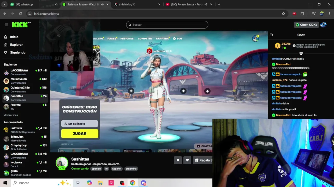Click the Regala S gift subscription button

pos(202,160)
